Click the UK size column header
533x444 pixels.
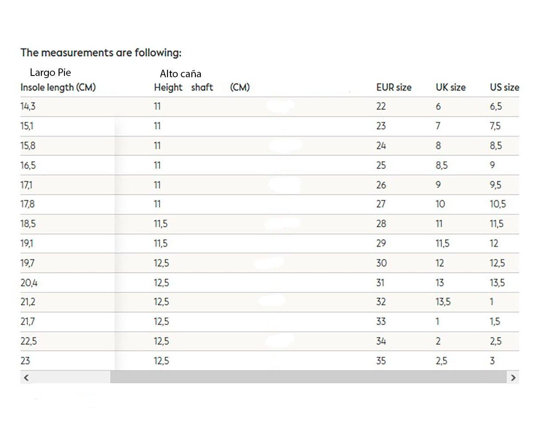click(x=450, y=87)
